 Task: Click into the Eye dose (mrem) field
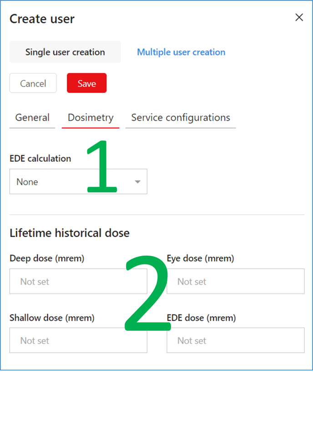[235, 282]
